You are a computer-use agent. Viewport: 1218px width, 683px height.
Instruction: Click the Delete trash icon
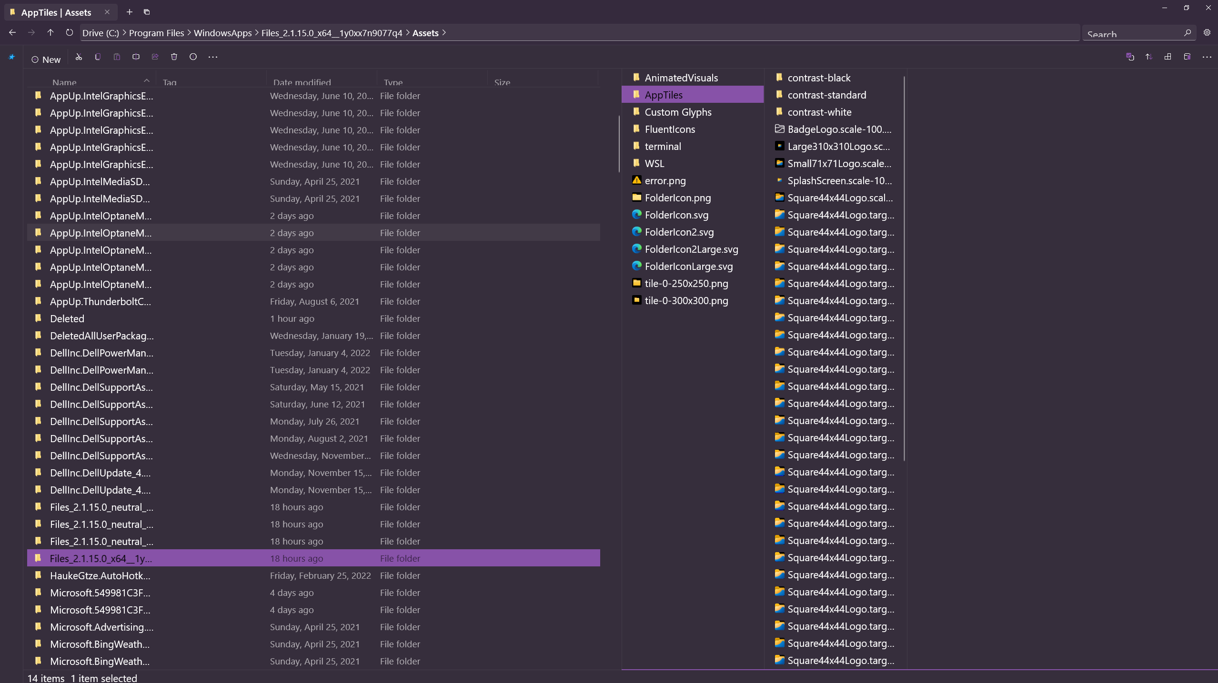(173, 57)
